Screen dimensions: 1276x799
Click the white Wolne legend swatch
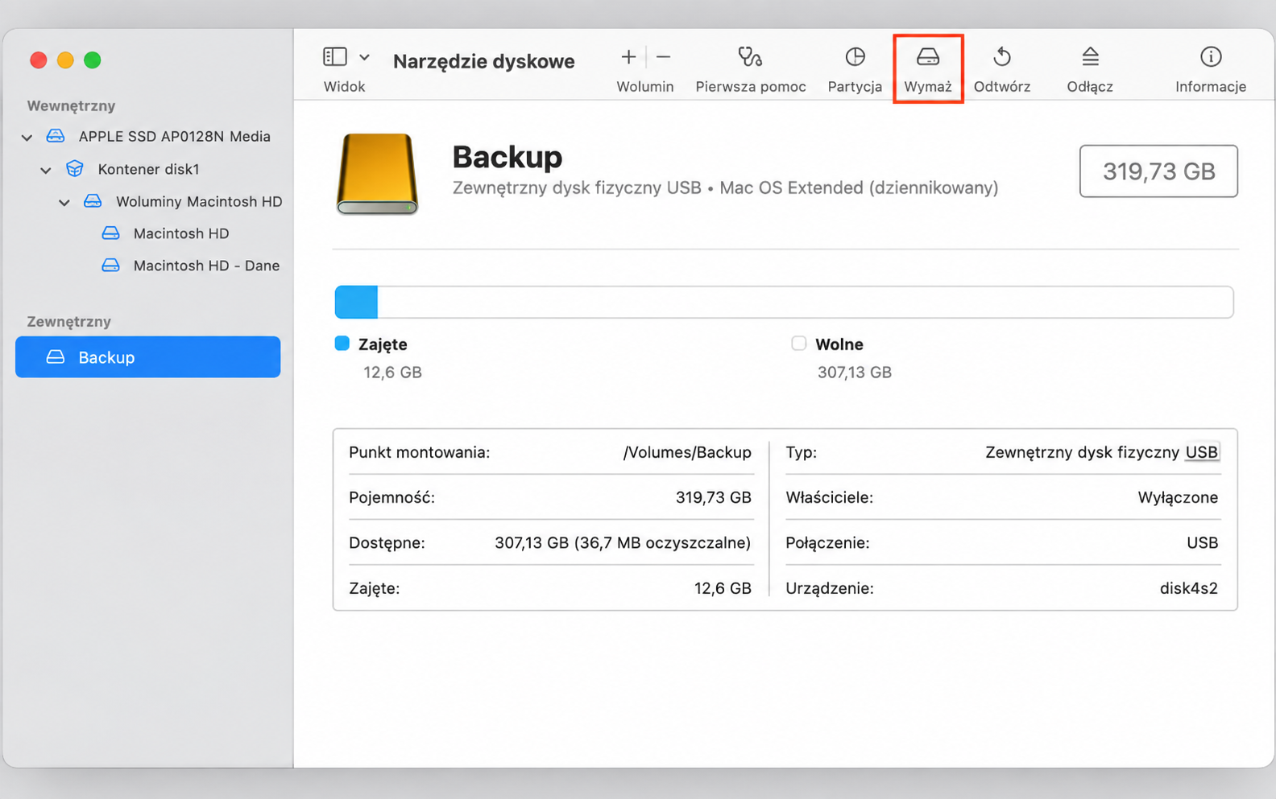798,344
